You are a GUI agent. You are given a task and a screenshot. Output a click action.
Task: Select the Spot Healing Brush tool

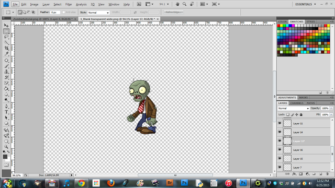click(x=6, y=61)
